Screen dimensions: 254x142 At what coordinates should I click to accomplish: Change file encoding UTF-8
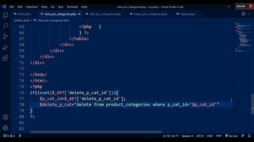pyautogui.click(x=200, y=136)
